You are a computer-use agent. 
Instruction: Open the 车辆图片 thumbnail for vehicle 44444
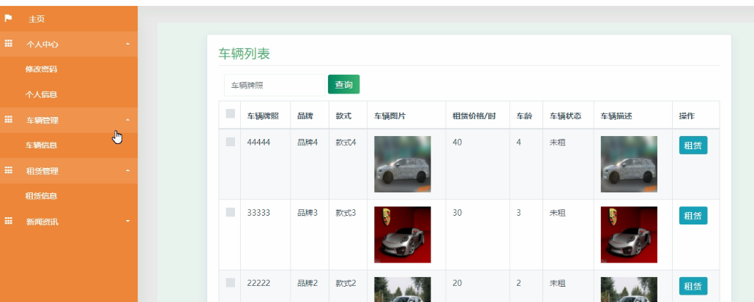pos(403,165)
